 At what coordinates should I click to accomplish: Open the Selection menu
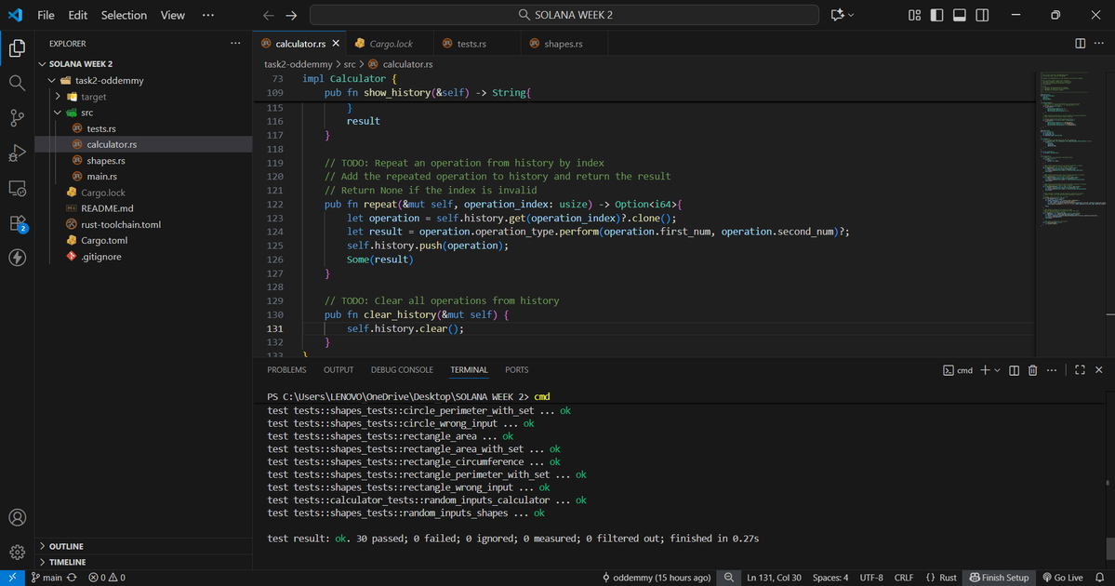point(124,15)
